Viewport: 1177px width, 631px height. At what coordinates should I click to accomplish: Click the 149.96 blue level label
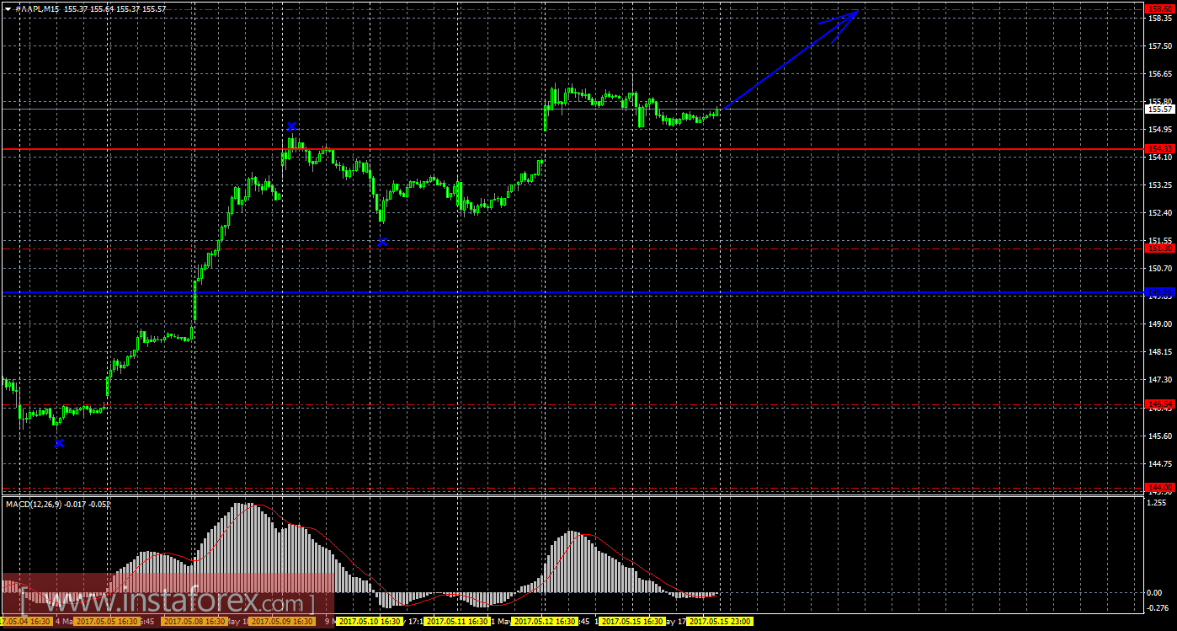coord(1159,292)
